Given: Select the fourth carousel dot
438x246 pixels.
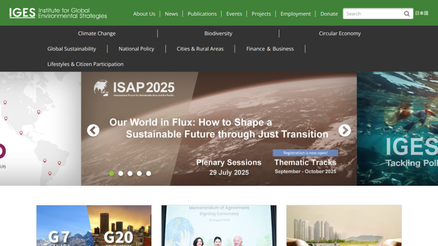Looking at the screenshot, I should click(x=139, y=173).
